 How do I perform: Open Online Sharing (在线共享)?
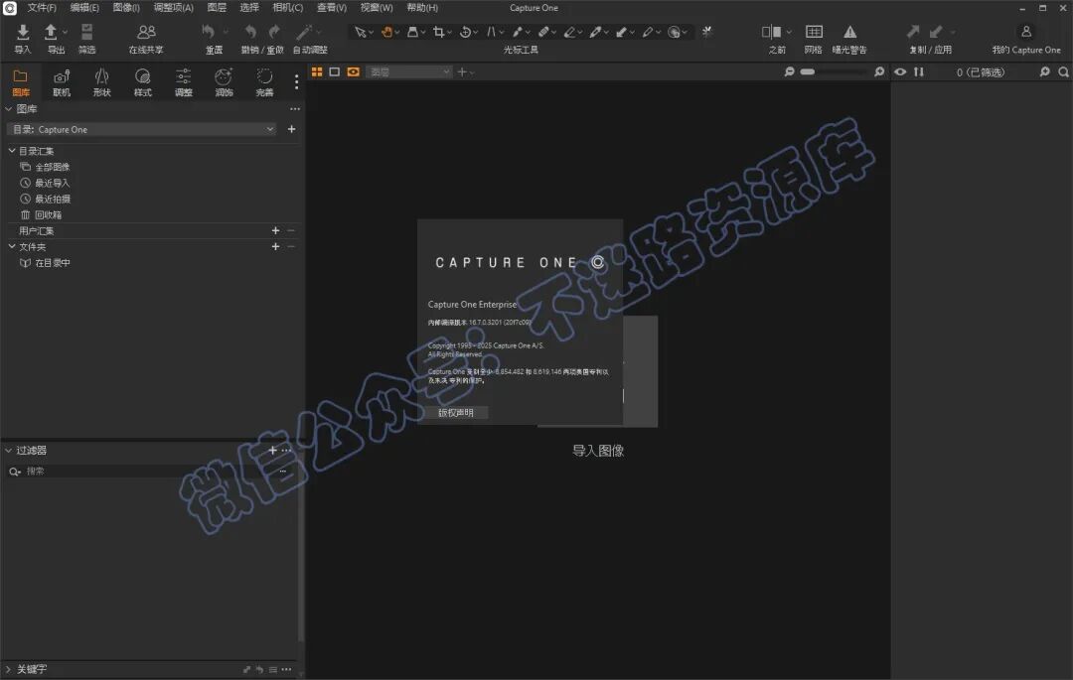(146, 32)
